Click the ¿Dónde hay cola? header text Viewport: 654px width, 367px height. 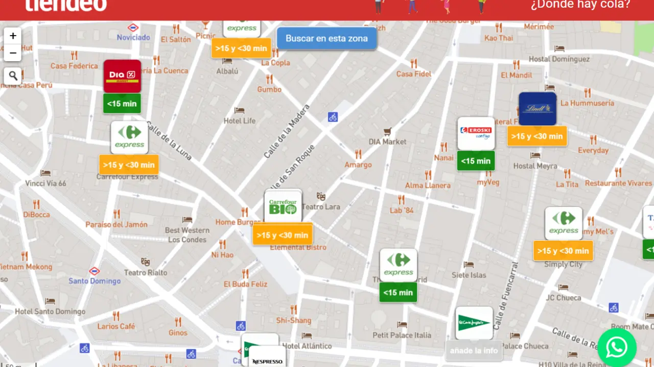pos(580,5)
